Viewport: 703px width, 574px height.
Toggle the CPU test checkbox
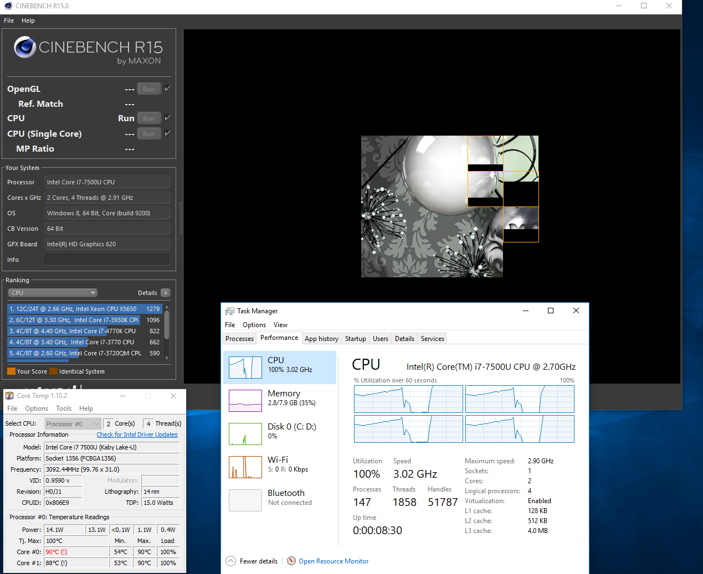pos(167,117)
